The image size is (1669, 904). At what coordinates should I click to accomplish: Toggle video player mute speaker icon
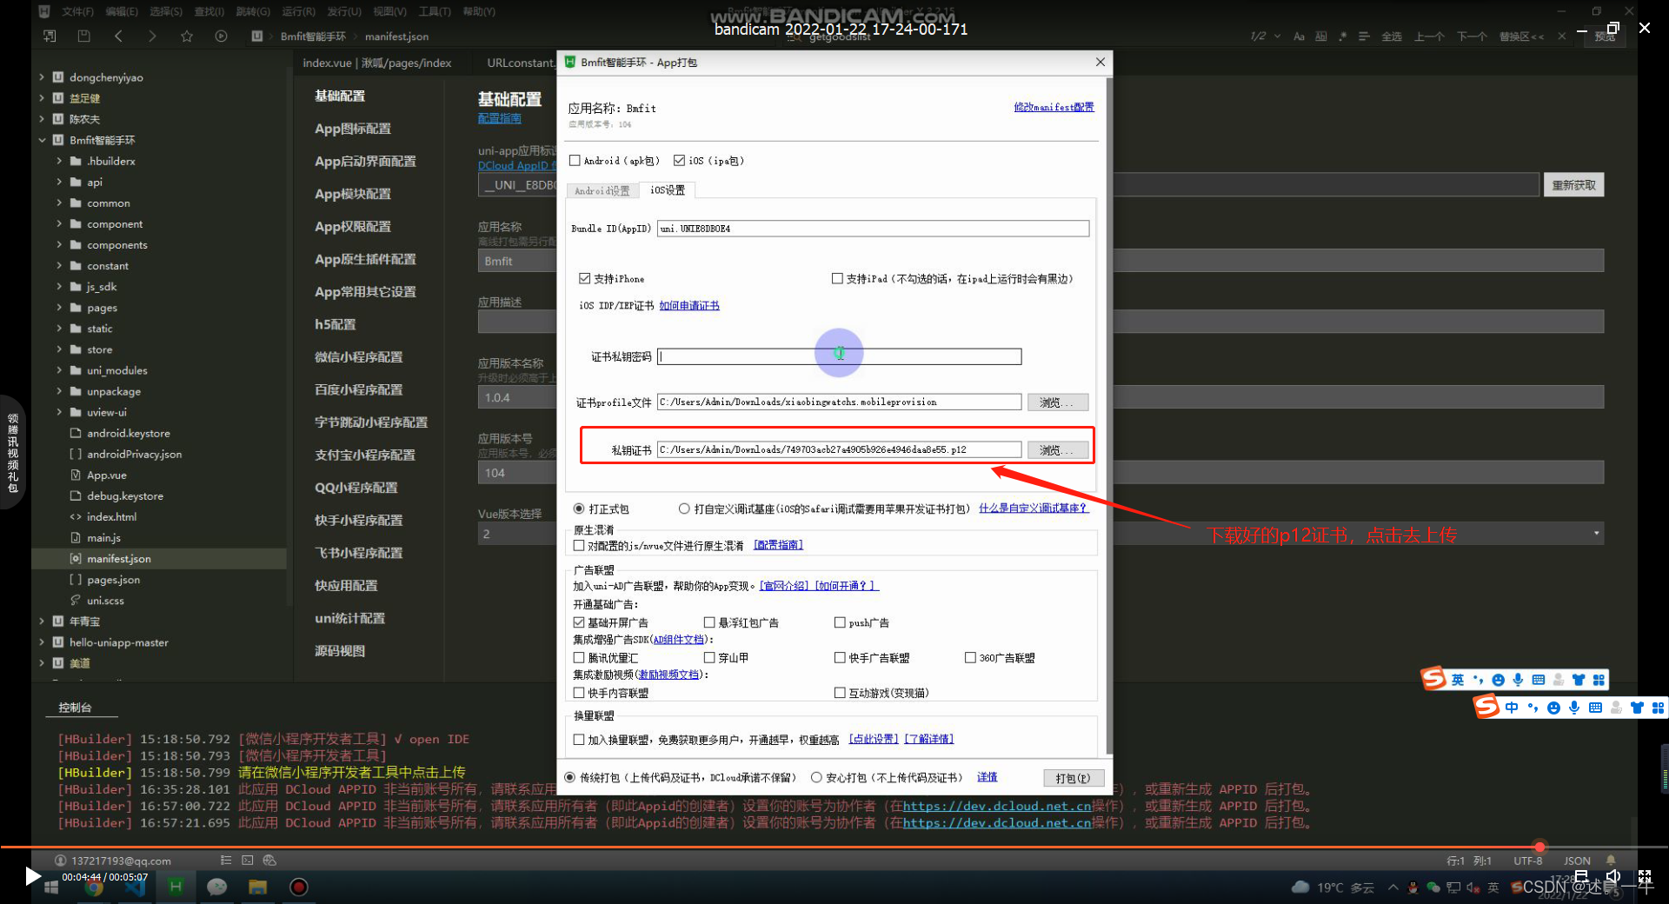coord(1613,876)
